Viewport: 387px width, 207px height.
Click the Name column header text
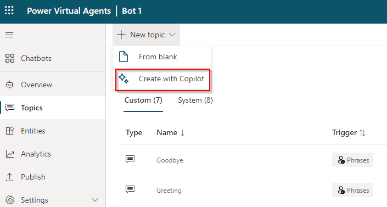click(x=167, y=133)
